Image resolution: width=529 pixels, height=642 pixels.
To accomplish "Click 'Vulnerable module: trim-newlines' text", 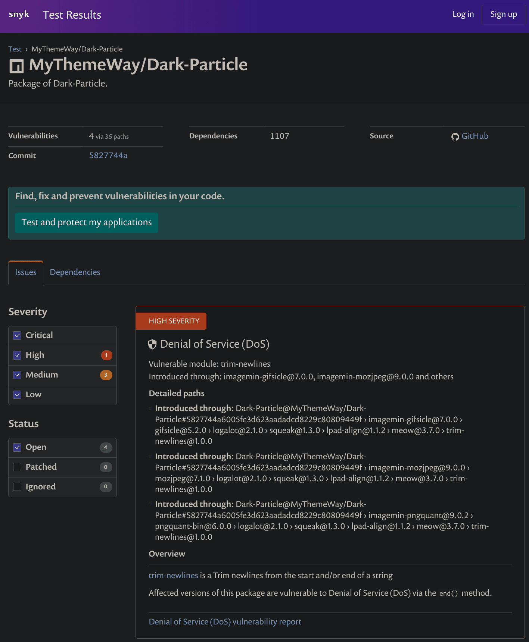I will point(209,364).
